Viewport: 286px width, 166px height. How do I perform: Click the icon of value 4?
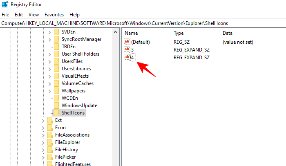point(127,57)
